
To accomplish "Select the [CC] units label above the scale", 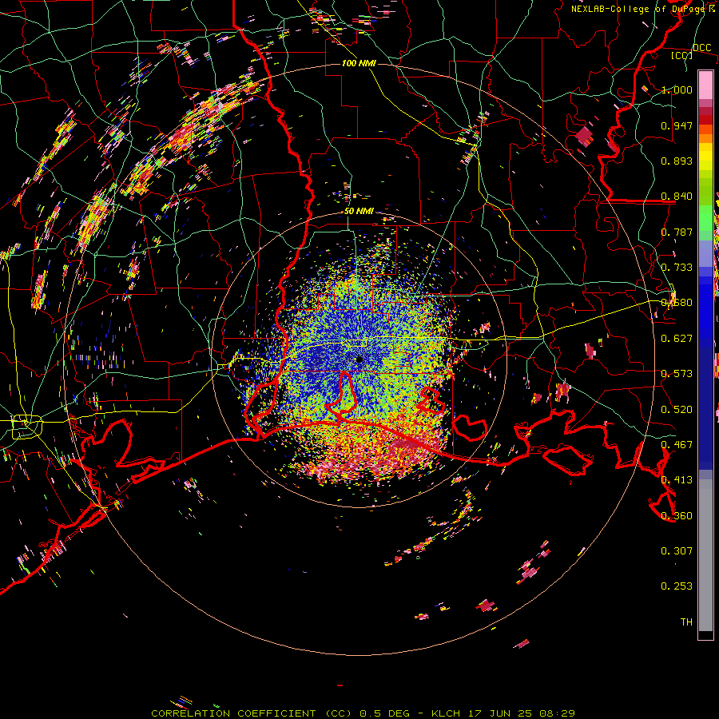I will pos(681,55).
